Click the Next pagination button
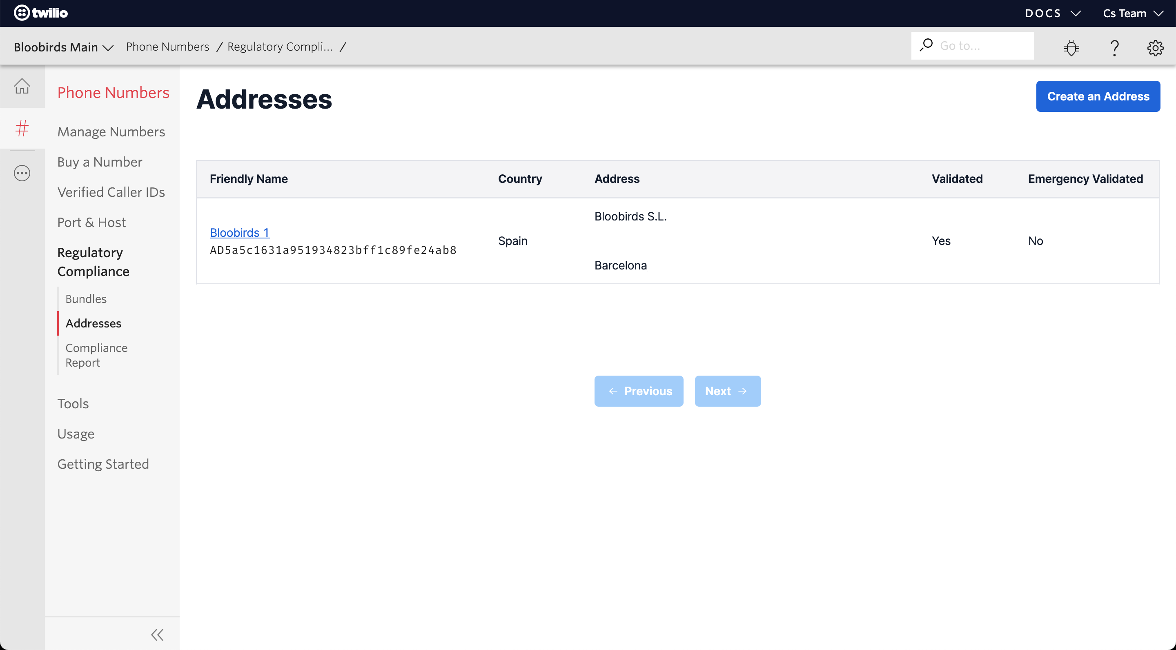 pos(728,391)
